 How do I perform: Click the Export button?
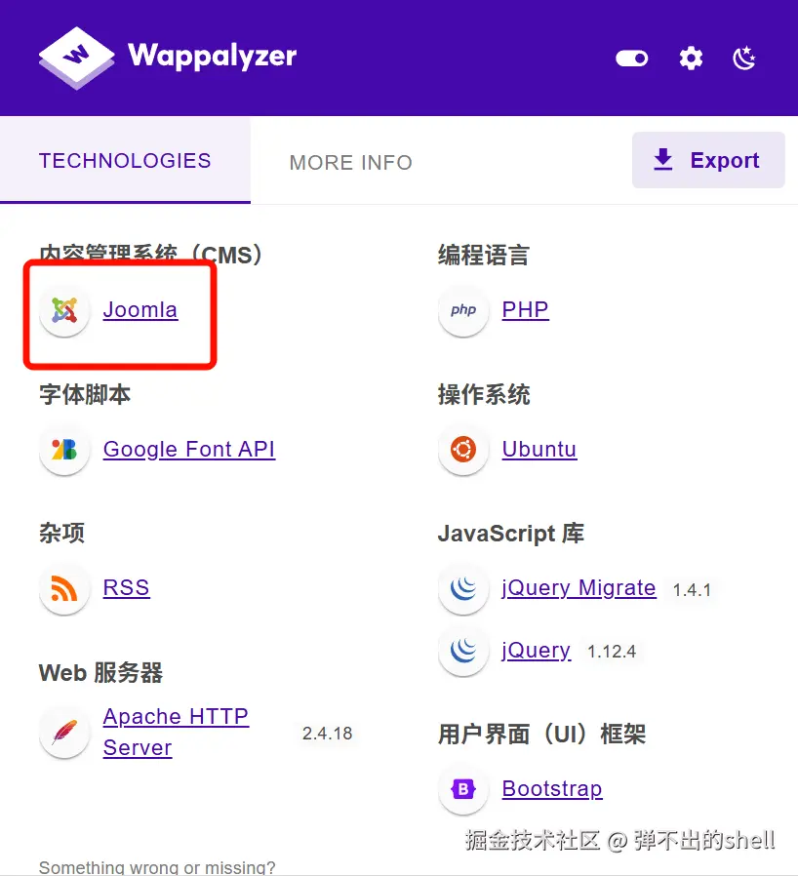708,160
